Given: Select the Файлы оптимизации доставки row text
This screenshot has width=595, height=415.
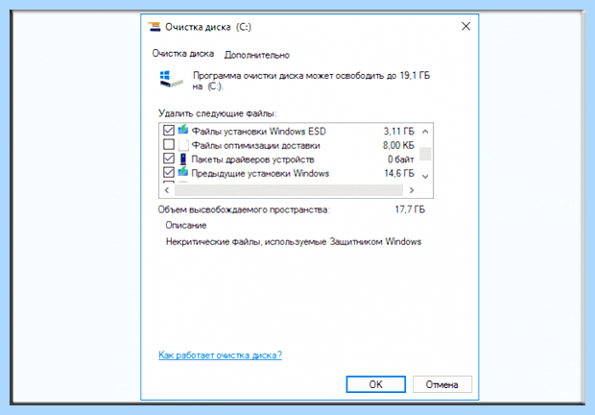Looking at the screenshot, I should [256, 145].
